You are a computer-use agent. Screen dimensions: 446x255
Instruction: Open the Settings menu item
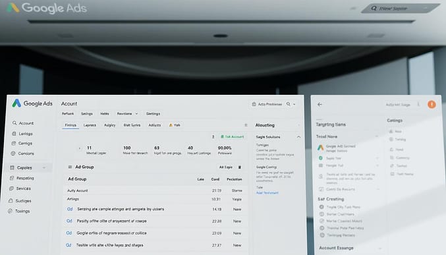click(153, 113)
